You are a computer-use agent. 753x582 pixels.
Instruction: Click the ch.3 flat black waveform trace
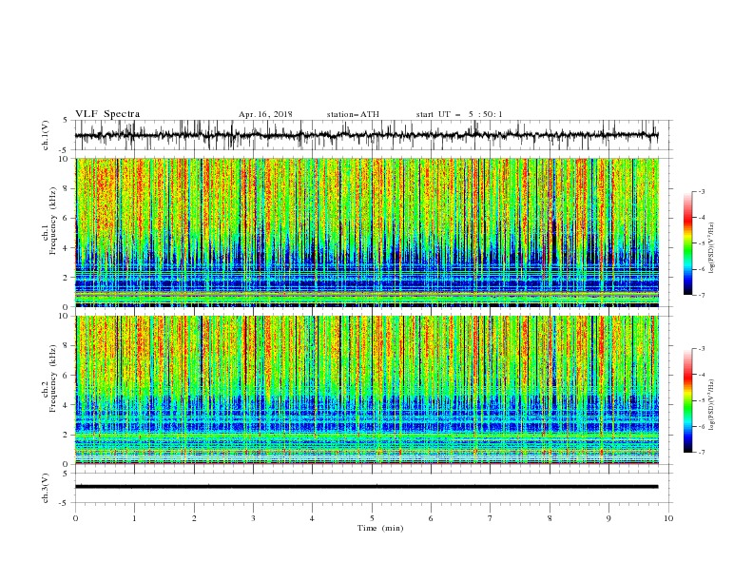click(366, 487)
